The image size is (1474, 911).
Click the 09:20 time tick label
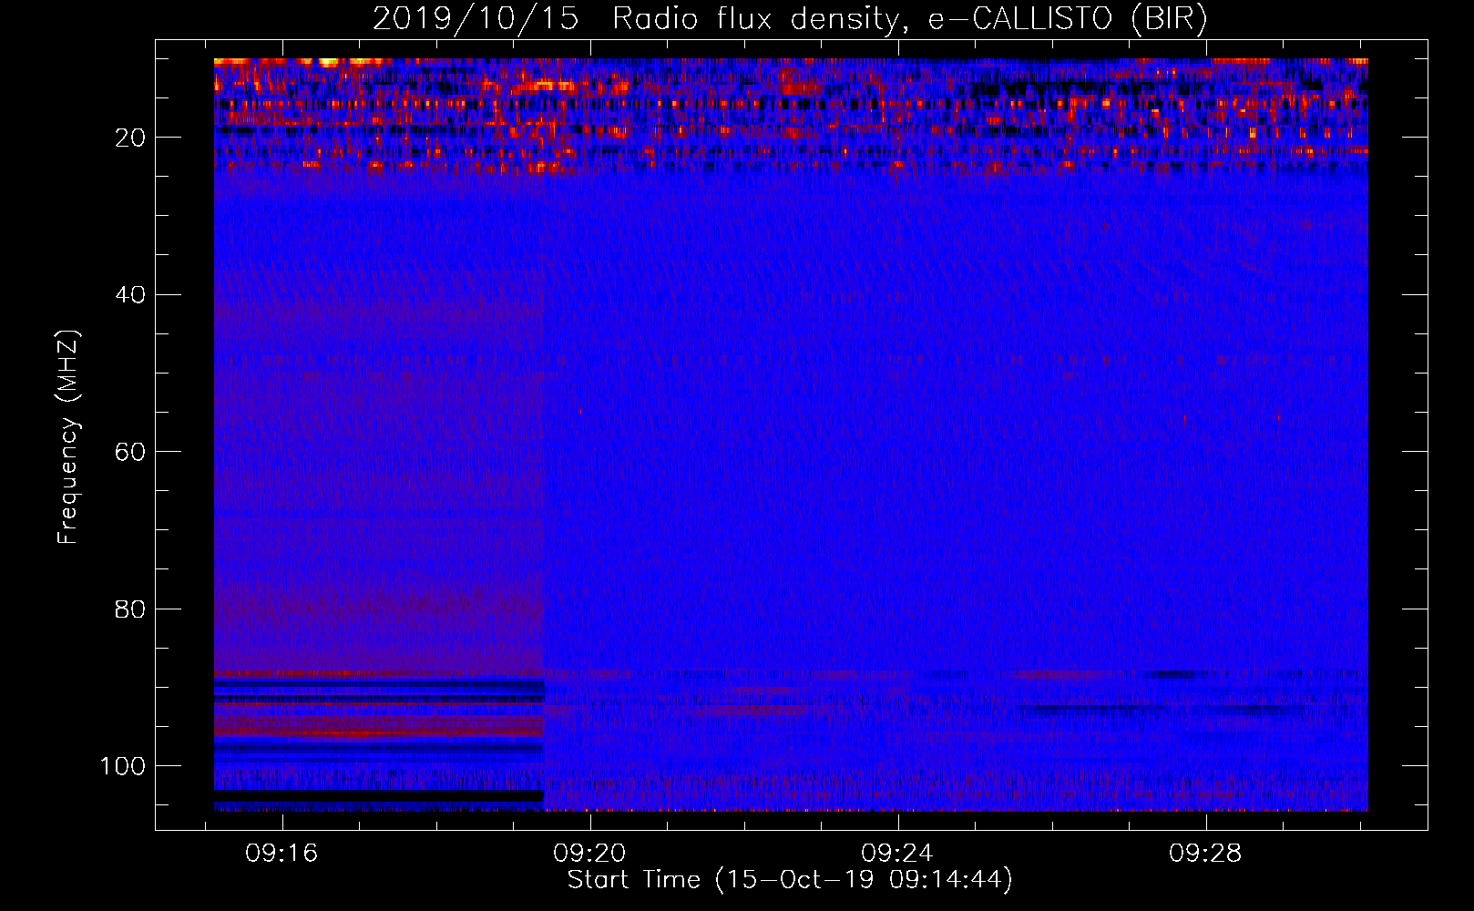click(x=589, y=854)
